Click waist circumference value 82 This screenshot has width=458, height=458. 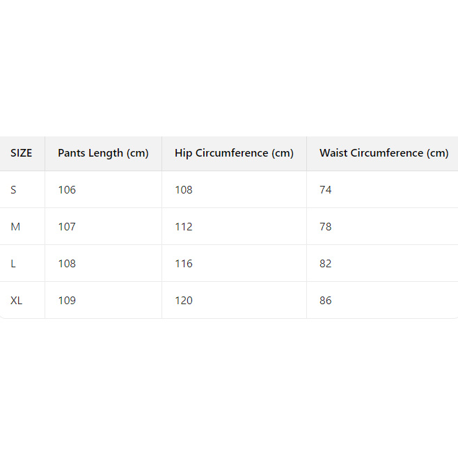click(x=326, y=264)
